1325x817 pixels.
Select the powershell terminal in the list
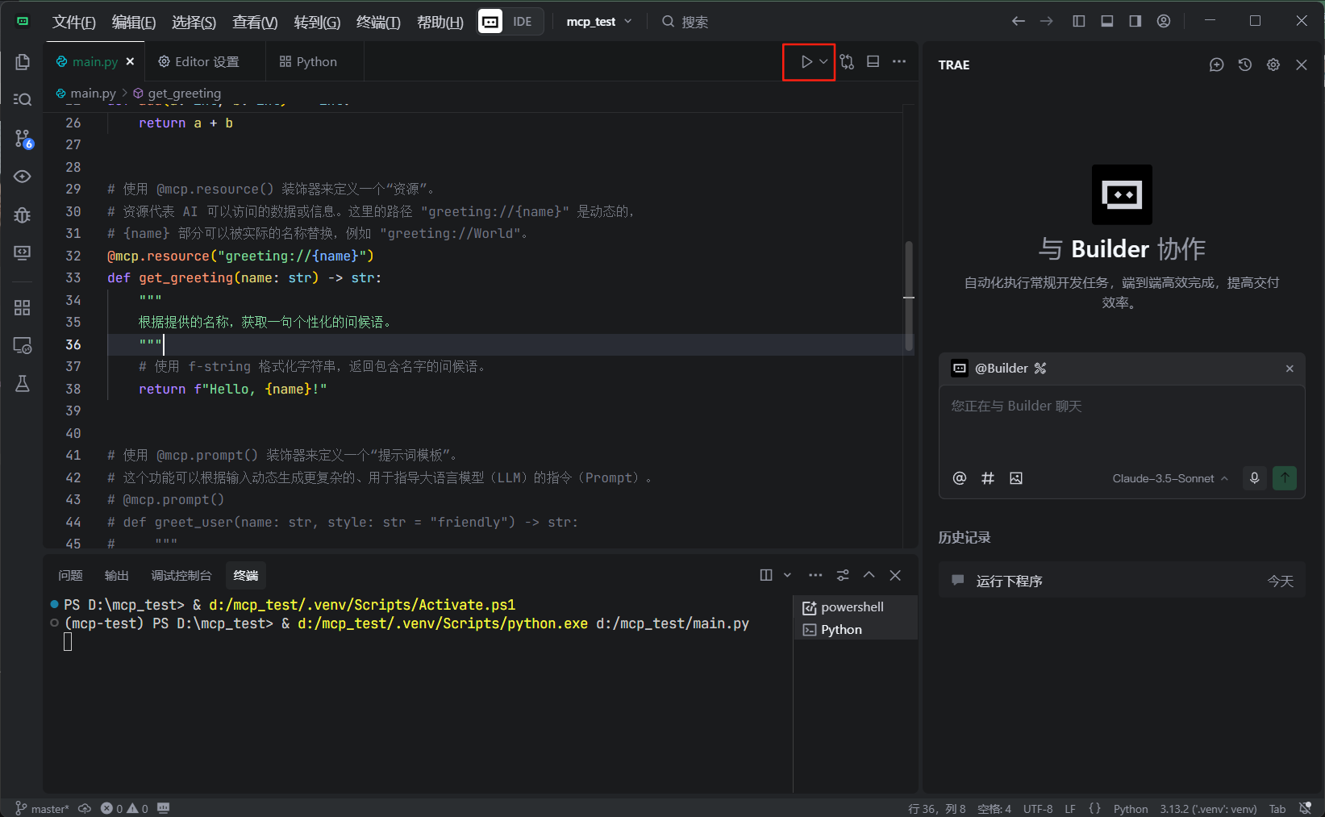pyautogui.click(x=856, y=607)
